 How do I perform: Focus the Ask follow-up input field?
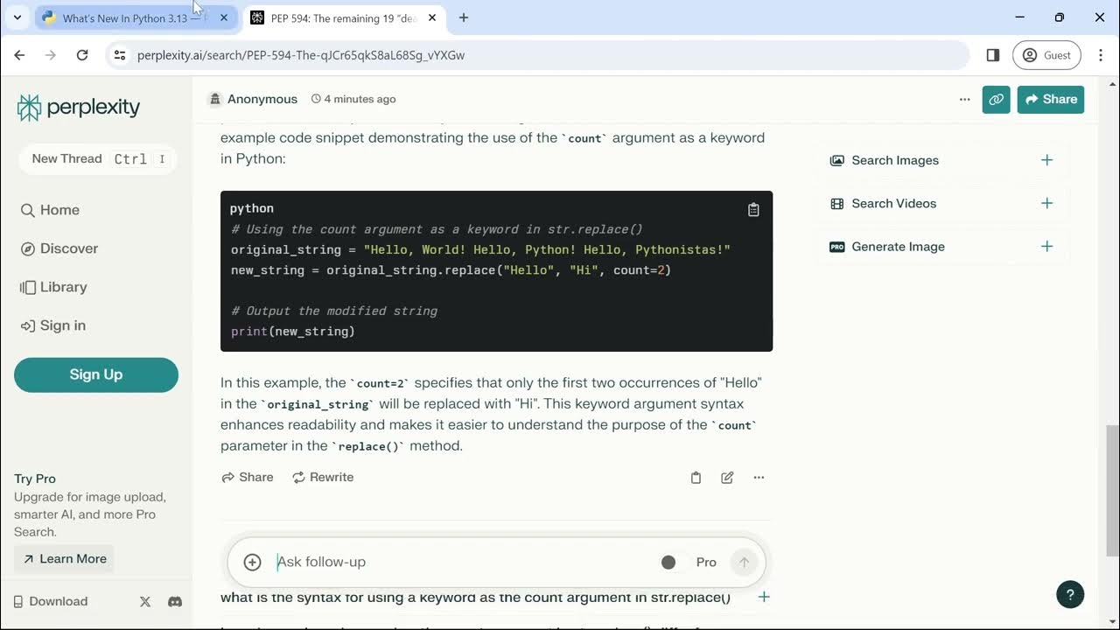pos(455,562)
